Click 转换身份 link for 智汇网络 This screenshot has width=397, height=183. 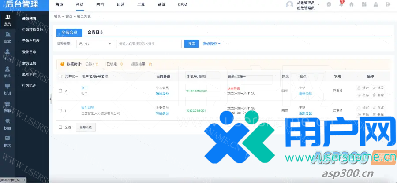[162, 113]
